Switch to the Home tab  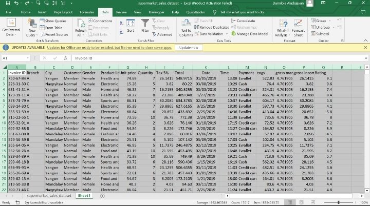pos(26,12)
